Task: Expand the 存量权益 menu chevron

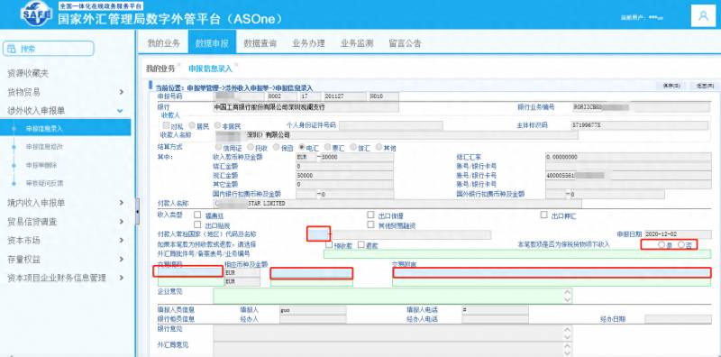Action: 121,259
